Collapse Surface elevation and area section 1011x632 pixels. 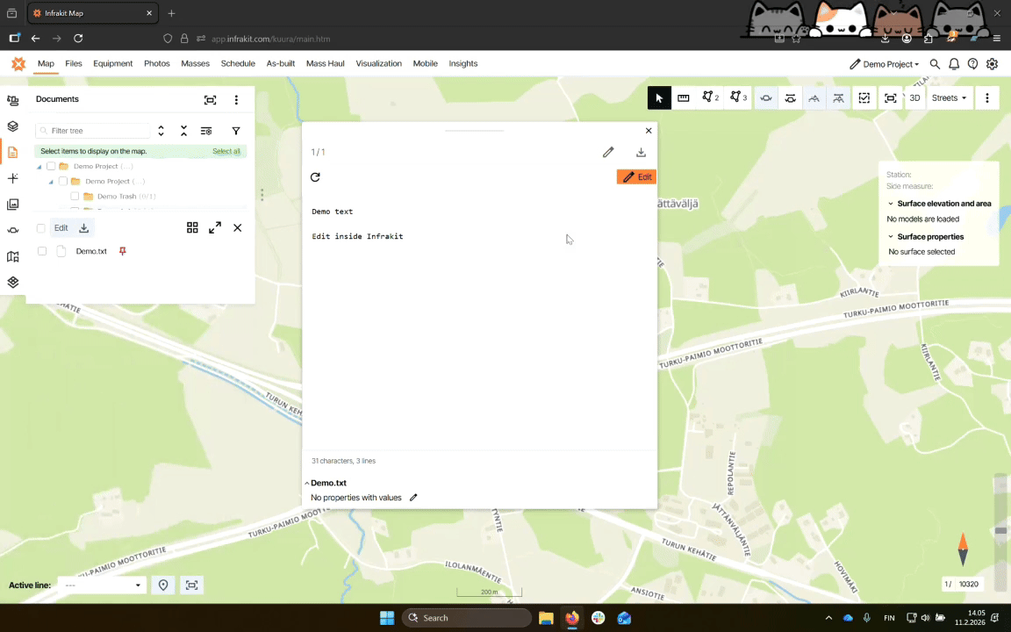pyautogui.click(x=891, y=204)
